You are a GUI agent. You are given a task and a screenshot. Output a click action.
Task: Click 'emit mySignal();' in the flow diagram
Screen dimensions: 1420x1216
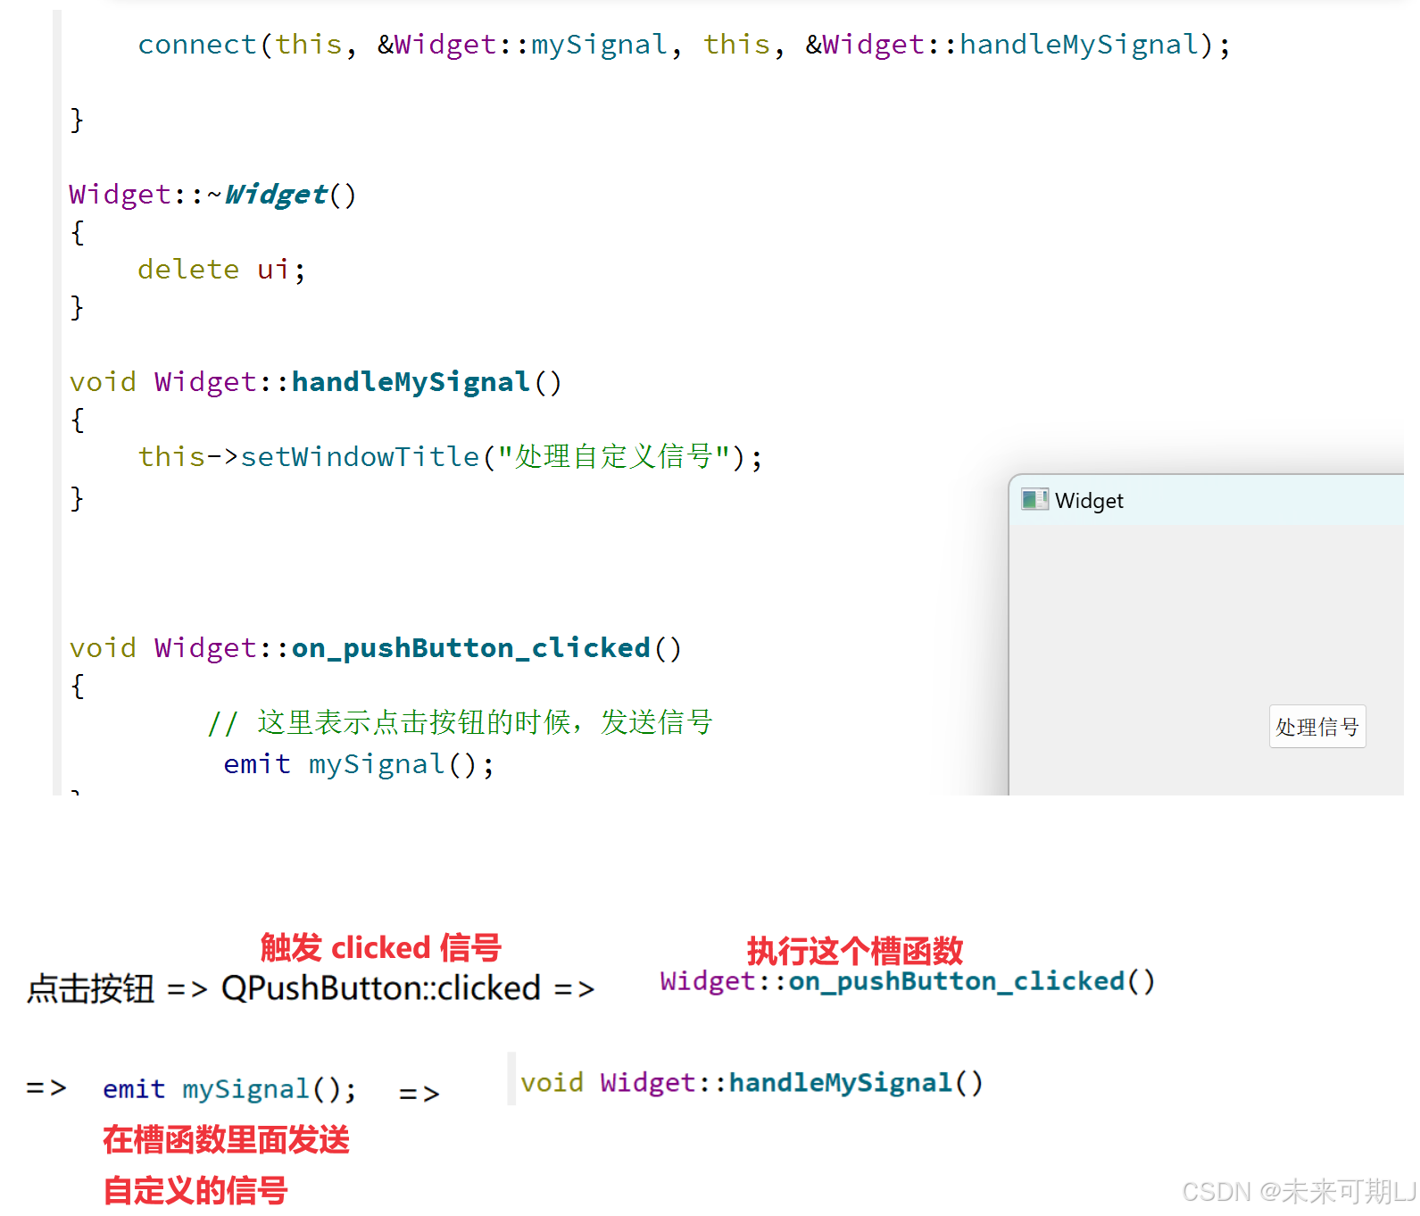pos(229,1089)
